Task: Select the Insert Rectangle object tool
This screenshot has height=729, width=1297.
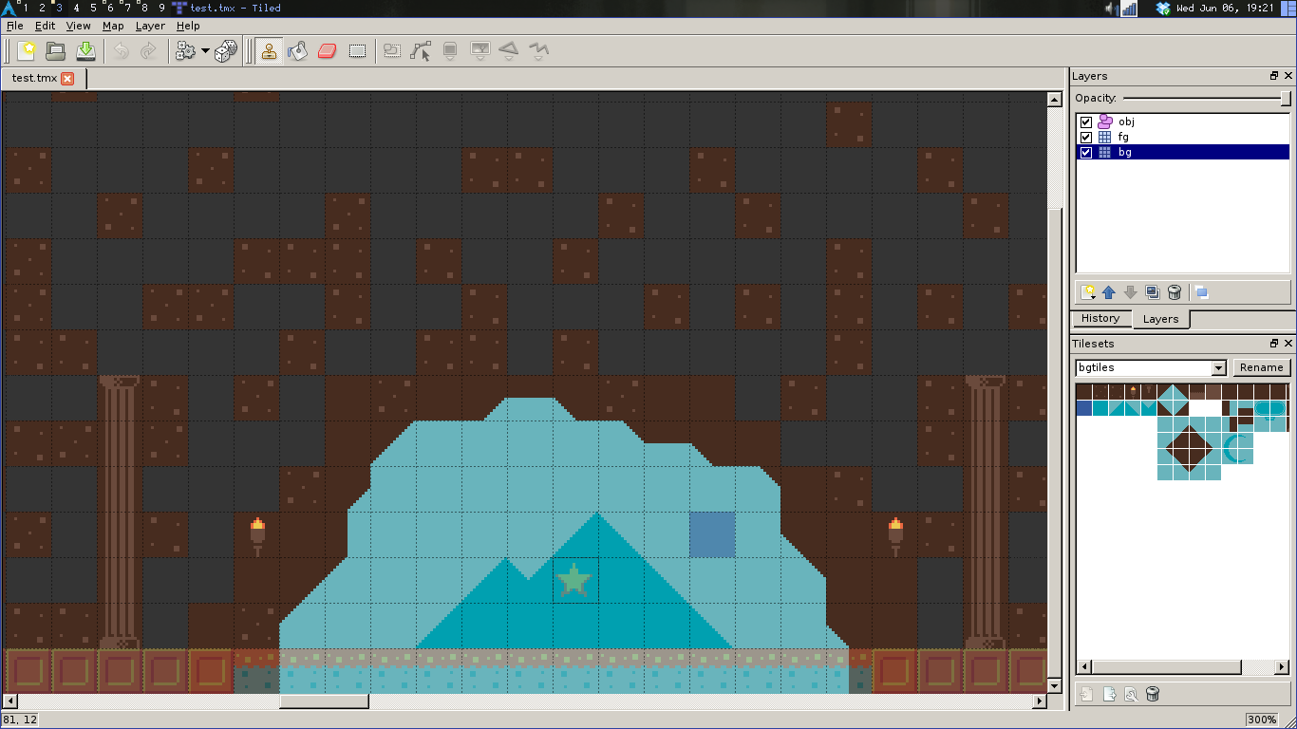Action: 450,51
